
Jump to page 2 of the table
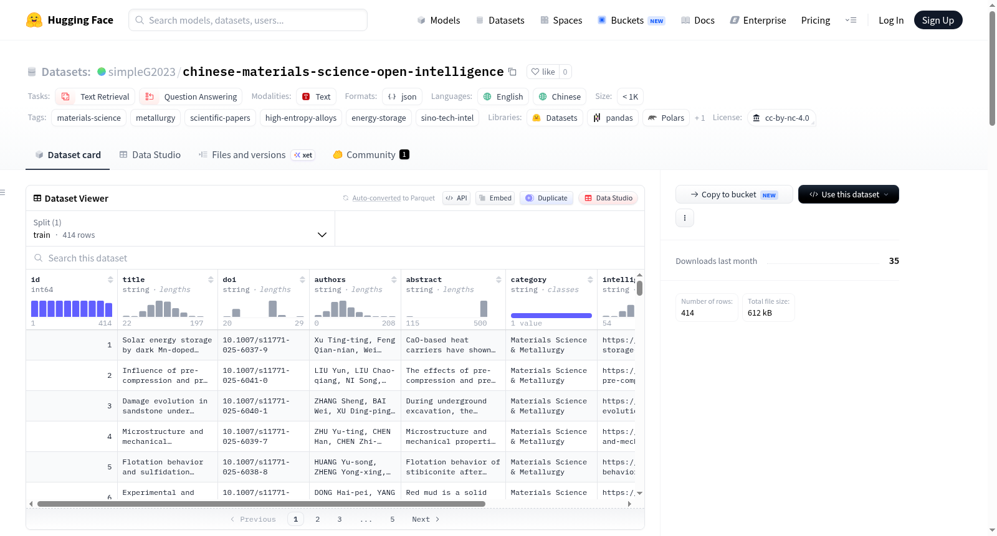pos(317,519)
